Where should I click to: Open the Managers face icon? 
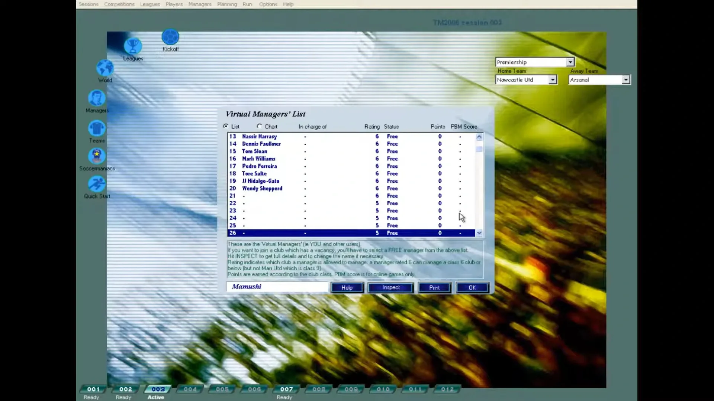pyautogui.click(x=97, y=98)
